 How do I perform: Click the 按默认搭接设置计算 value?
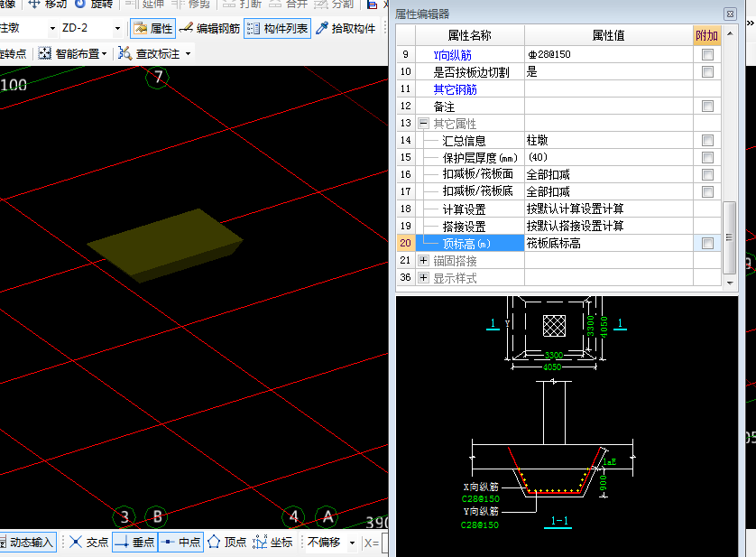(609, 226)
